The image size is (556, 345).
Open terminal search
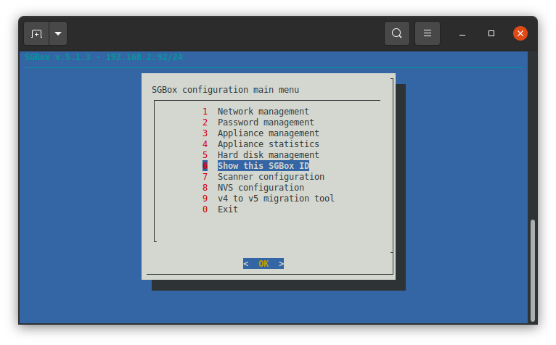point(397,33)
